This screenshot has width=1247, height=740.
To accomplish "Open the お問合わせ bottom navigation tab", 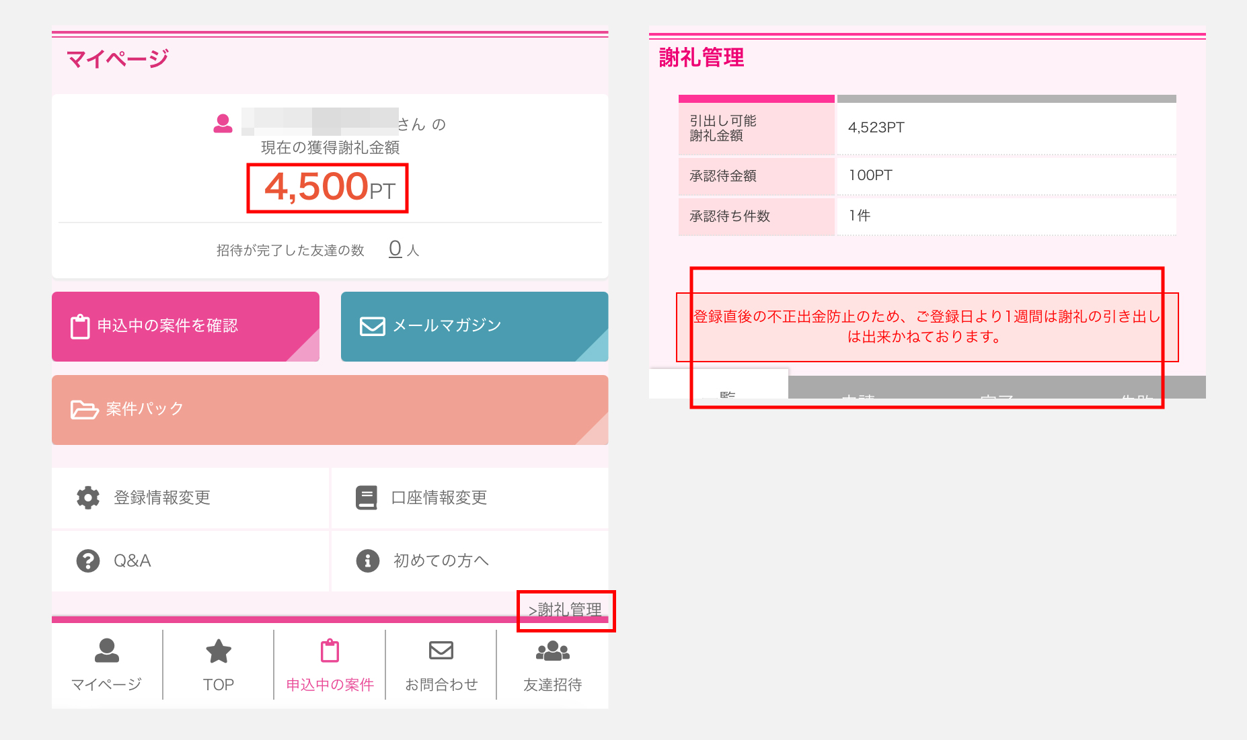I will click(x=441, y=665).
